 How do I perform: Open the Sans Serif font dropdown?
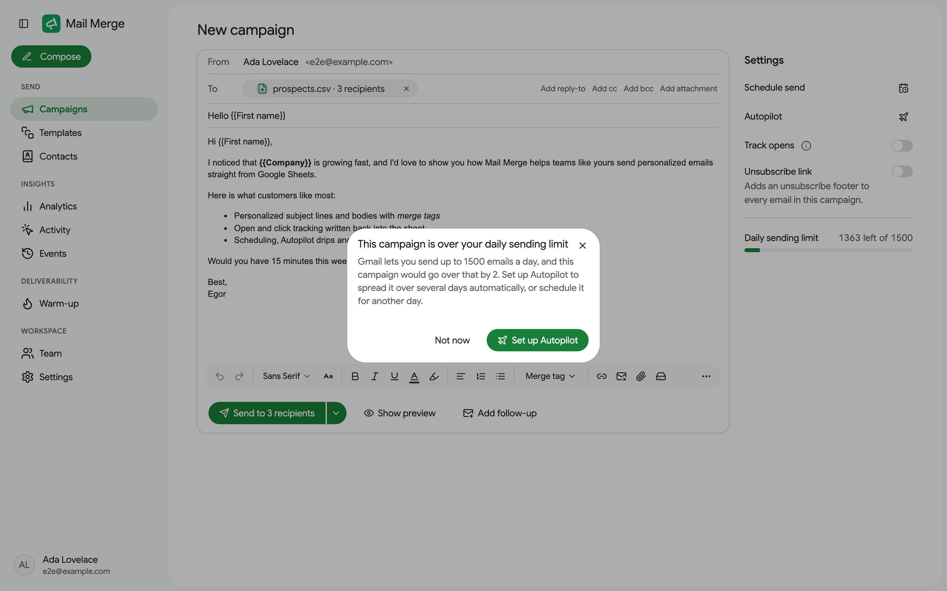coord(286,376)
